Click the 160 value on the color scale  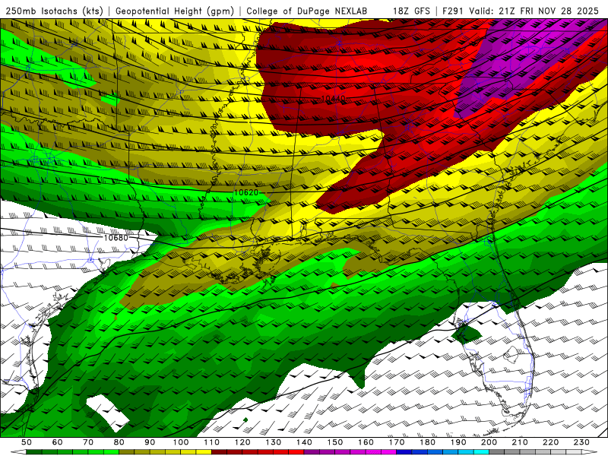(x=366, y=442)
